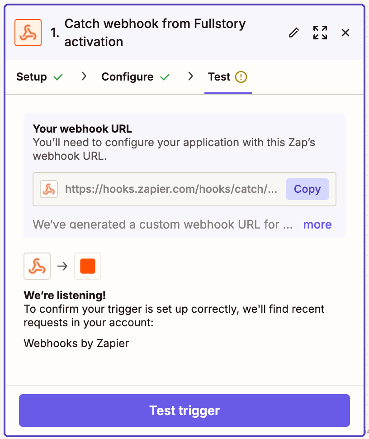The width and height of the screenshot is (369, 439).
Task: Expand the description with the more link
Action: point(317,224)
